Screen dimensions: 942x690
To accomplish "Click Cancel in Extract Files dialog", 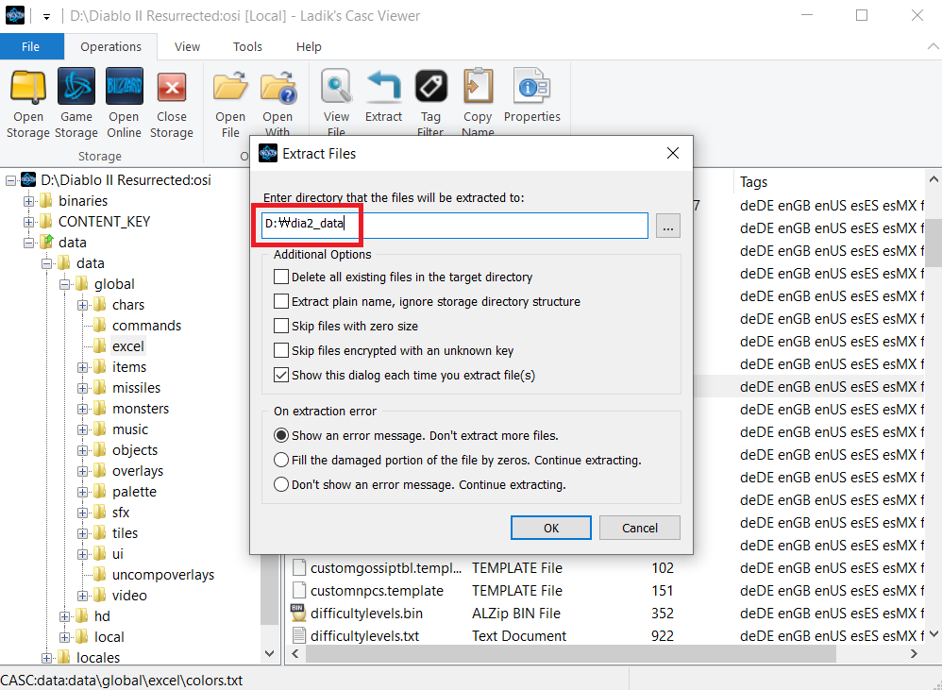I will [x=640, y=528].
